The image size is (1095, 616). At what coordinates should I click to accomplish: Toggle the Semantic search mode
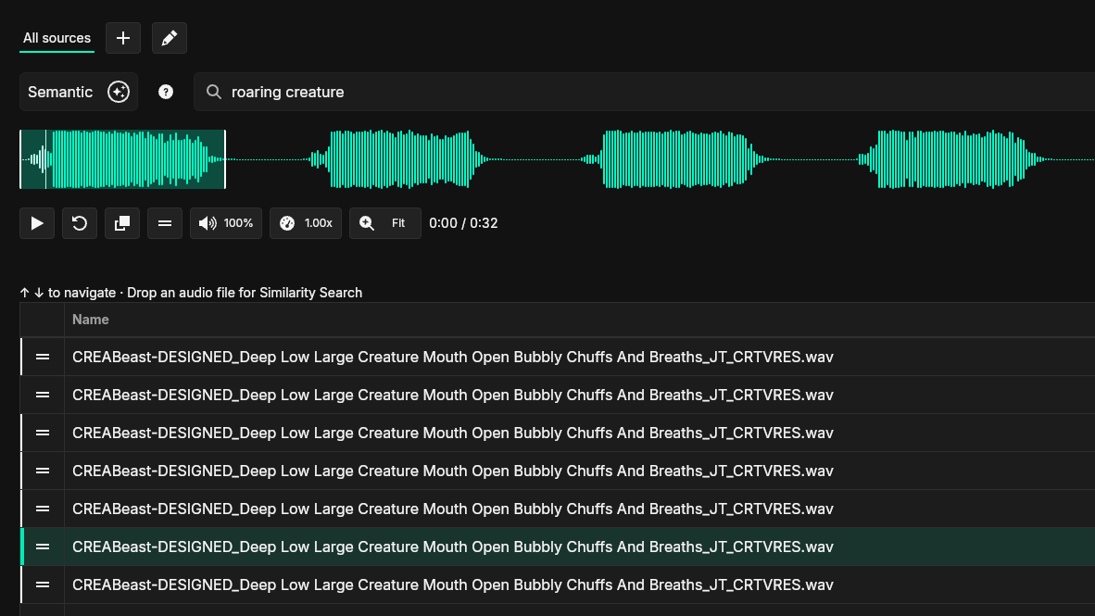coord(79,92)
